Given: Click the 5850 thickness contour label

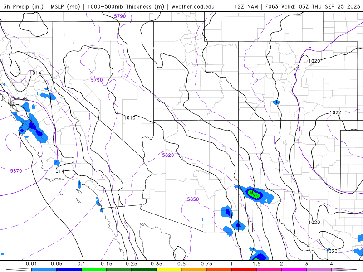Looking at the screenshot, I should [193, 199].
